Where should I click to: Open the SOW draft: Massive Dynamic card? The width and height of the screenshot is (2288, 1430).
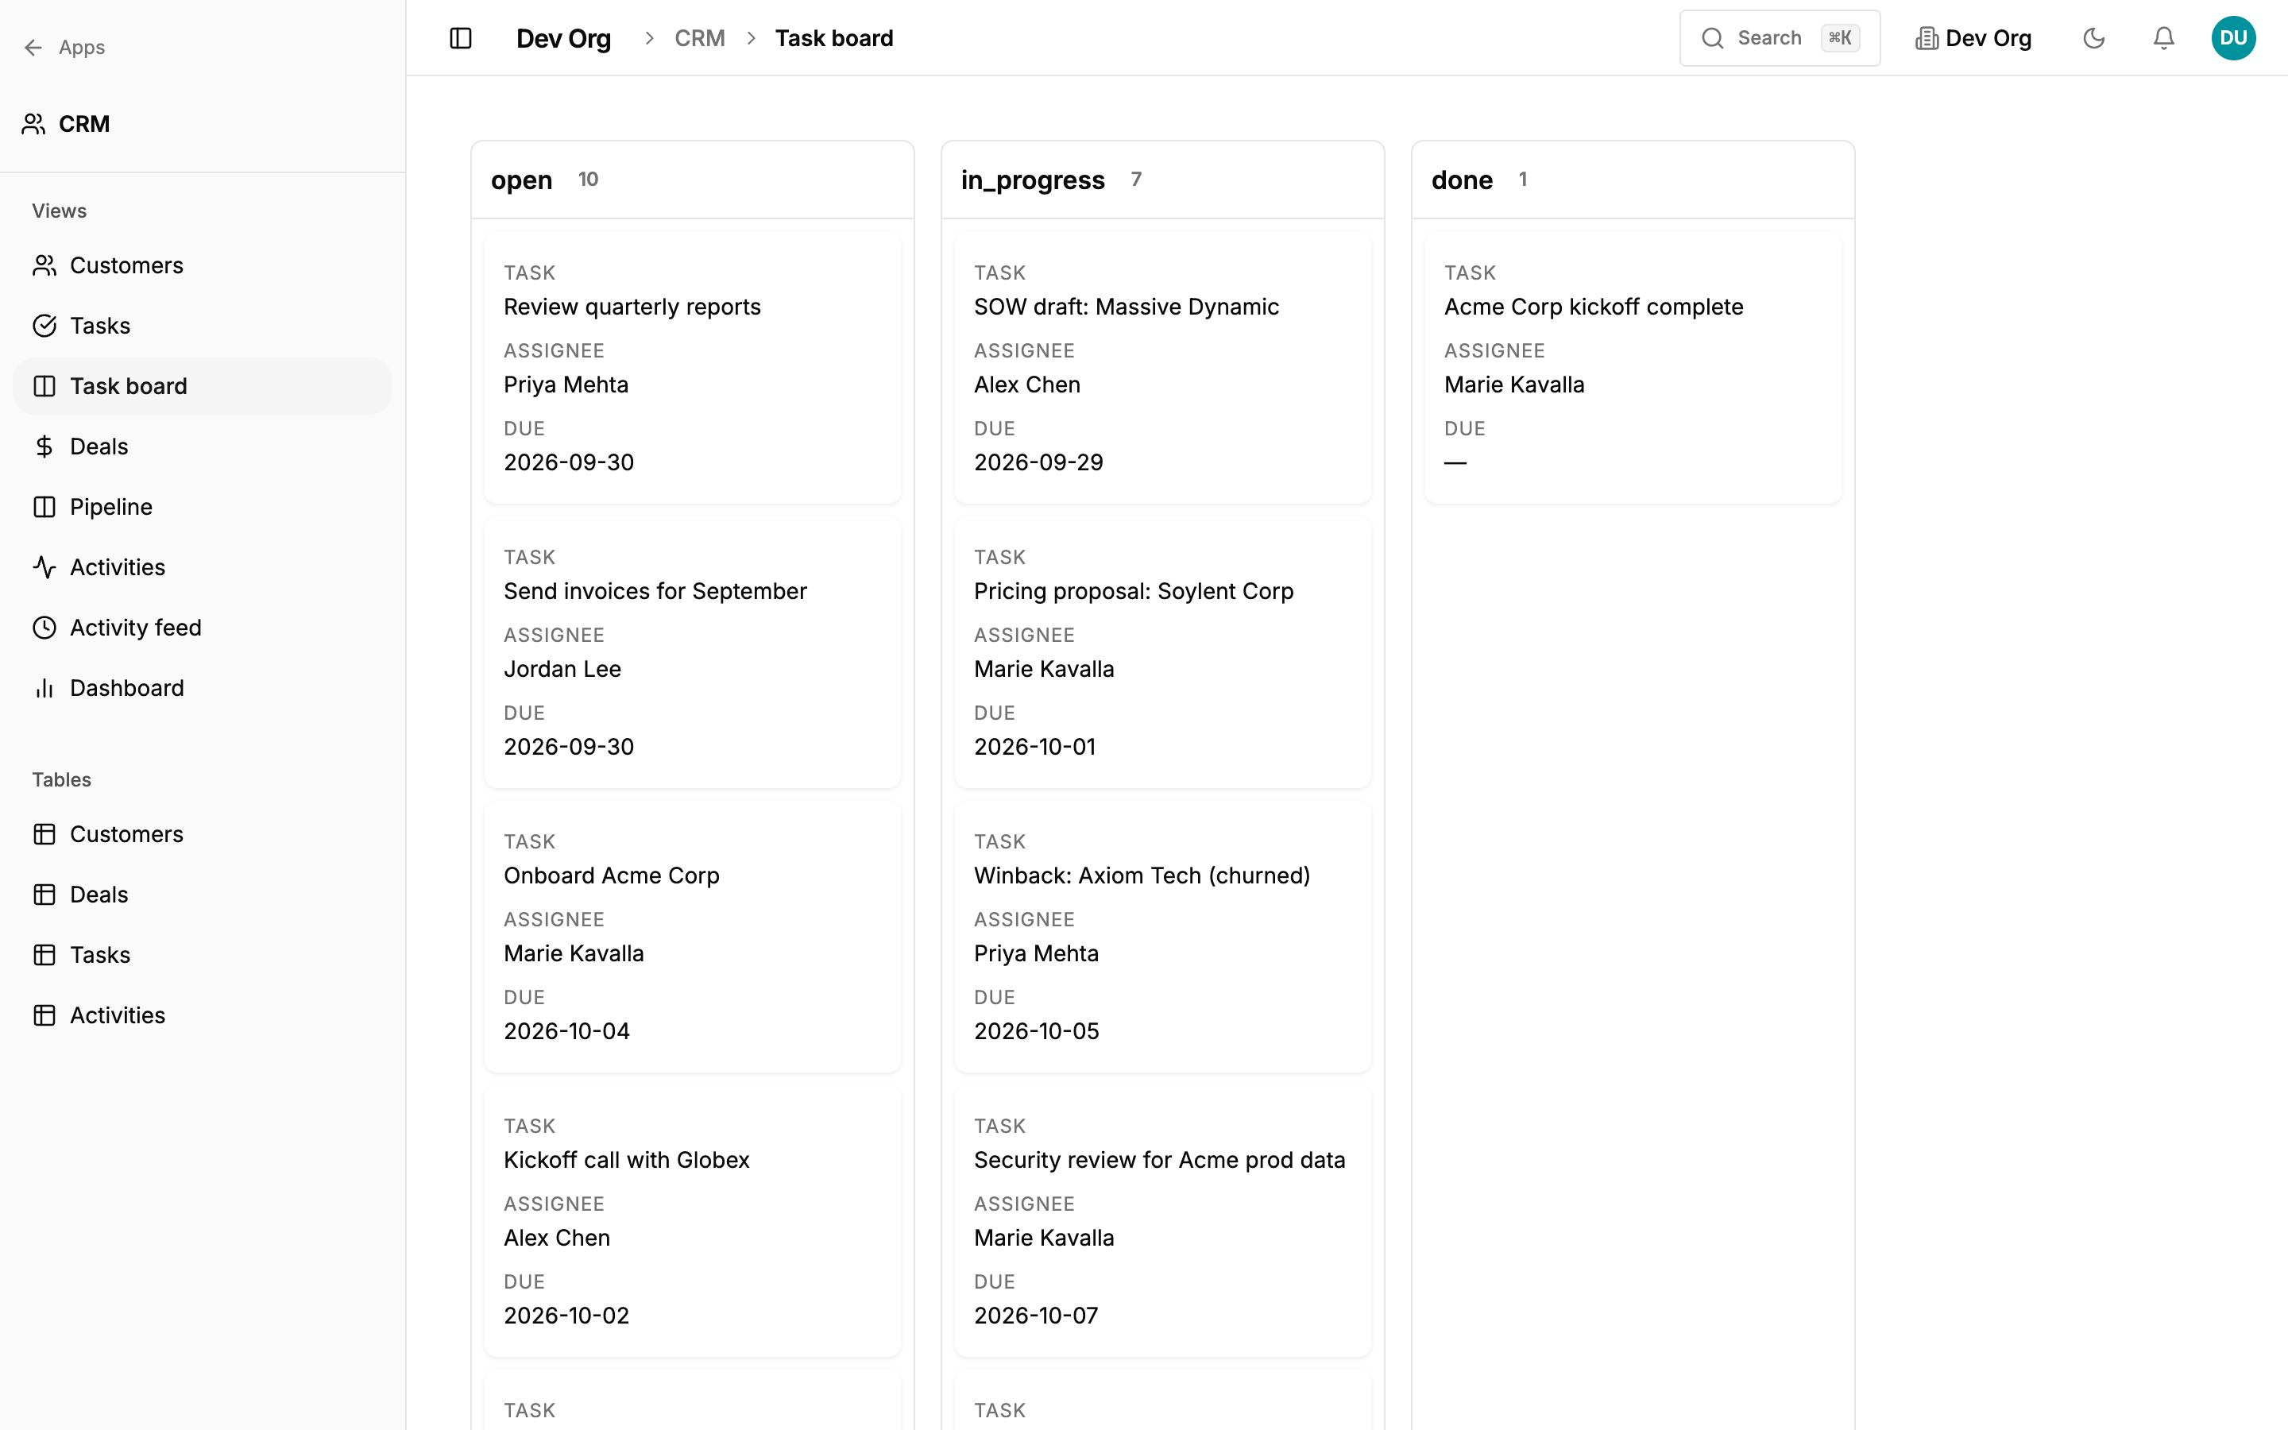(x=1163, y=368)
